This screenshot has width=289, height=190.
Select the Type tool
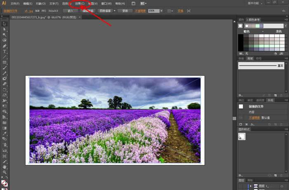coord(5,52)
